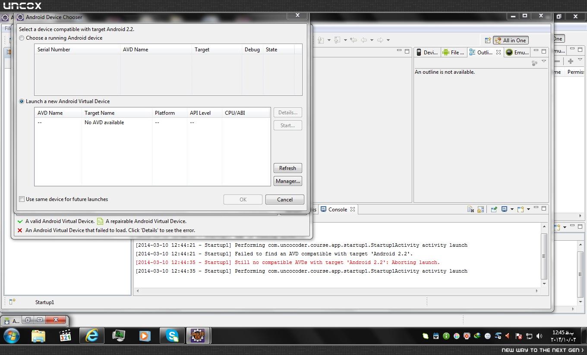The height and width of the screenshot is (355, 587).
Task: Open the previous annotation dropdown arrow
Action: [x=345, y=40]
